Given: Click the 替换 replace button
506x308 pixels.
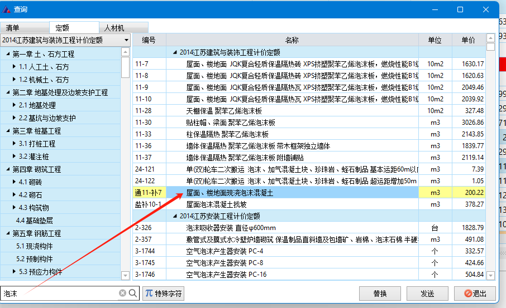Looking at the screenshot, I should click(380, 294).
